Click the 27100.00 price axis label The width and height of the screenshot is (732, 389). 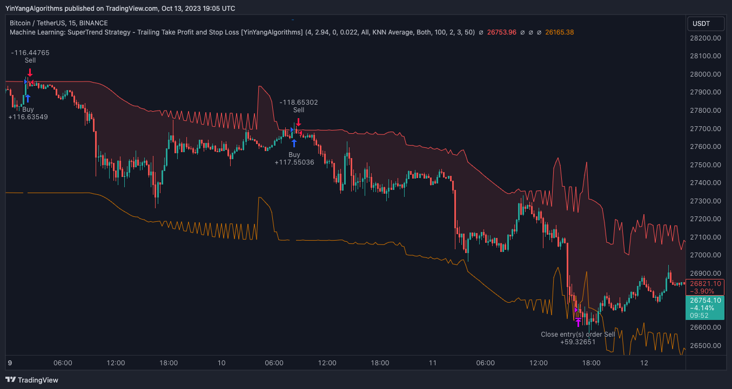pos(706,237)
